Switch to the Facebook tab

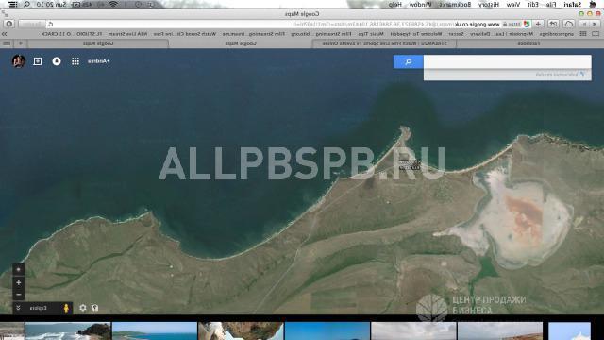528,43
